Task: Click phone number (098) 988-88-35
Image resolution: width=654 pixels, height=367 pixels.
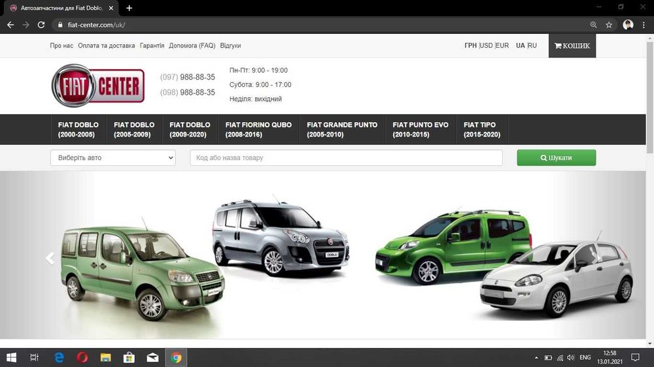Action: click(x=188, y=93)
